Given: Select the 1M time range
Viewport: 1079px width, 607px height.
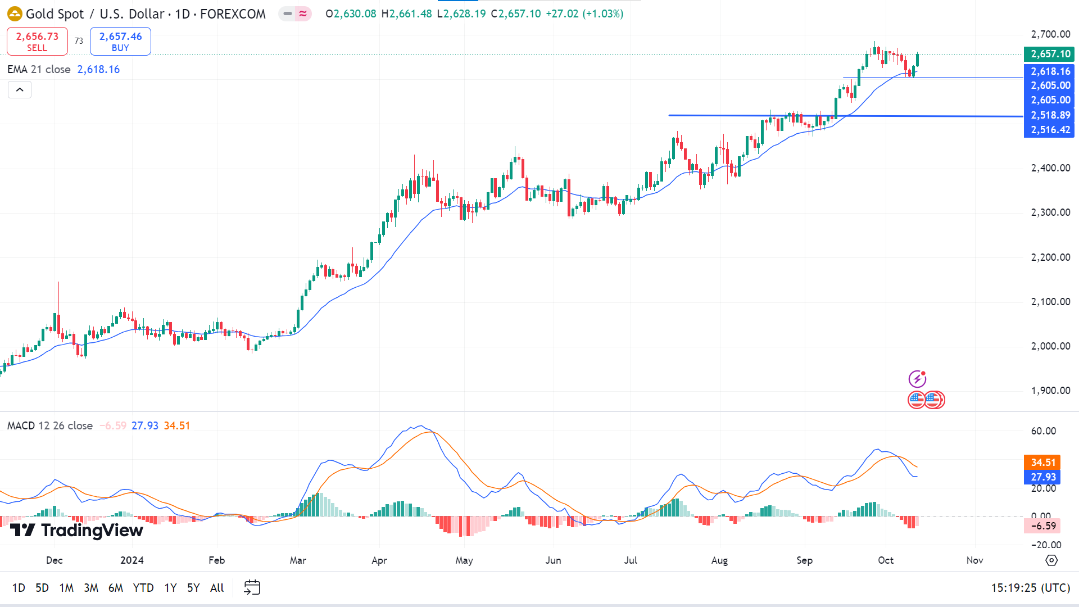Looking at the screenshot, I should click(66, 588).
